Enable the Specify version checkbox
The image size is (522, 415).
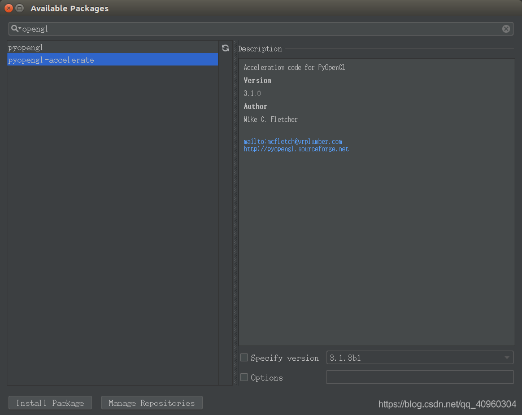[x=244, y=357]
